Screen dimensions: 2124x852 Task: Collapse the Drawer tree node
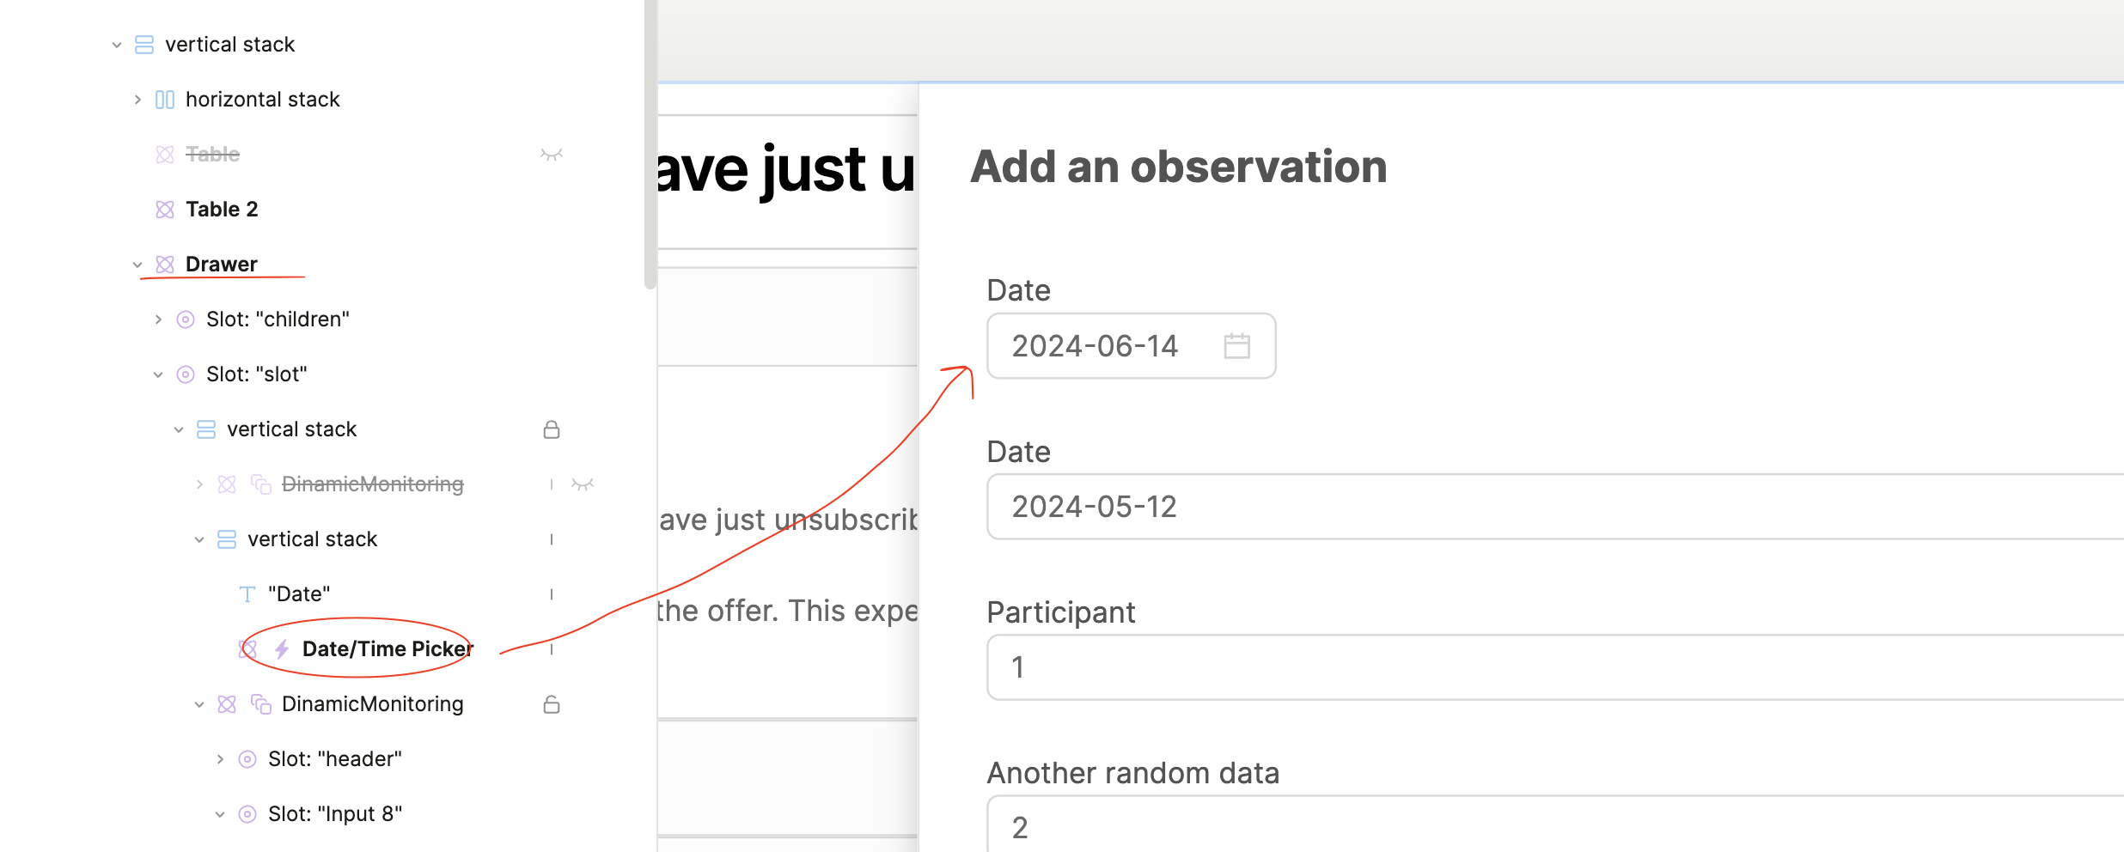tap(137, 265)
